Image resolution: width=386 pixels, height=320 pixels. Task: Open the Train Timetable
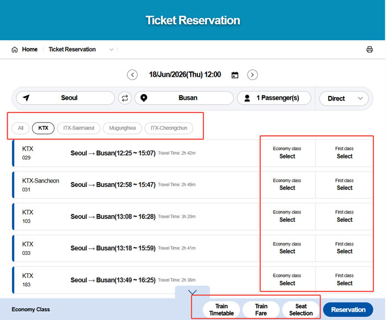click(221, 310)
